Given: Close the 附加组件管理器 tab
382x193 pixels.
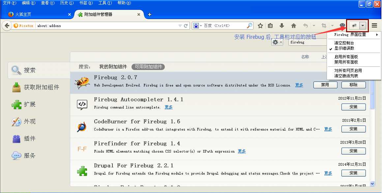Looking at the screenshot, I should click(x=139, y=14).
